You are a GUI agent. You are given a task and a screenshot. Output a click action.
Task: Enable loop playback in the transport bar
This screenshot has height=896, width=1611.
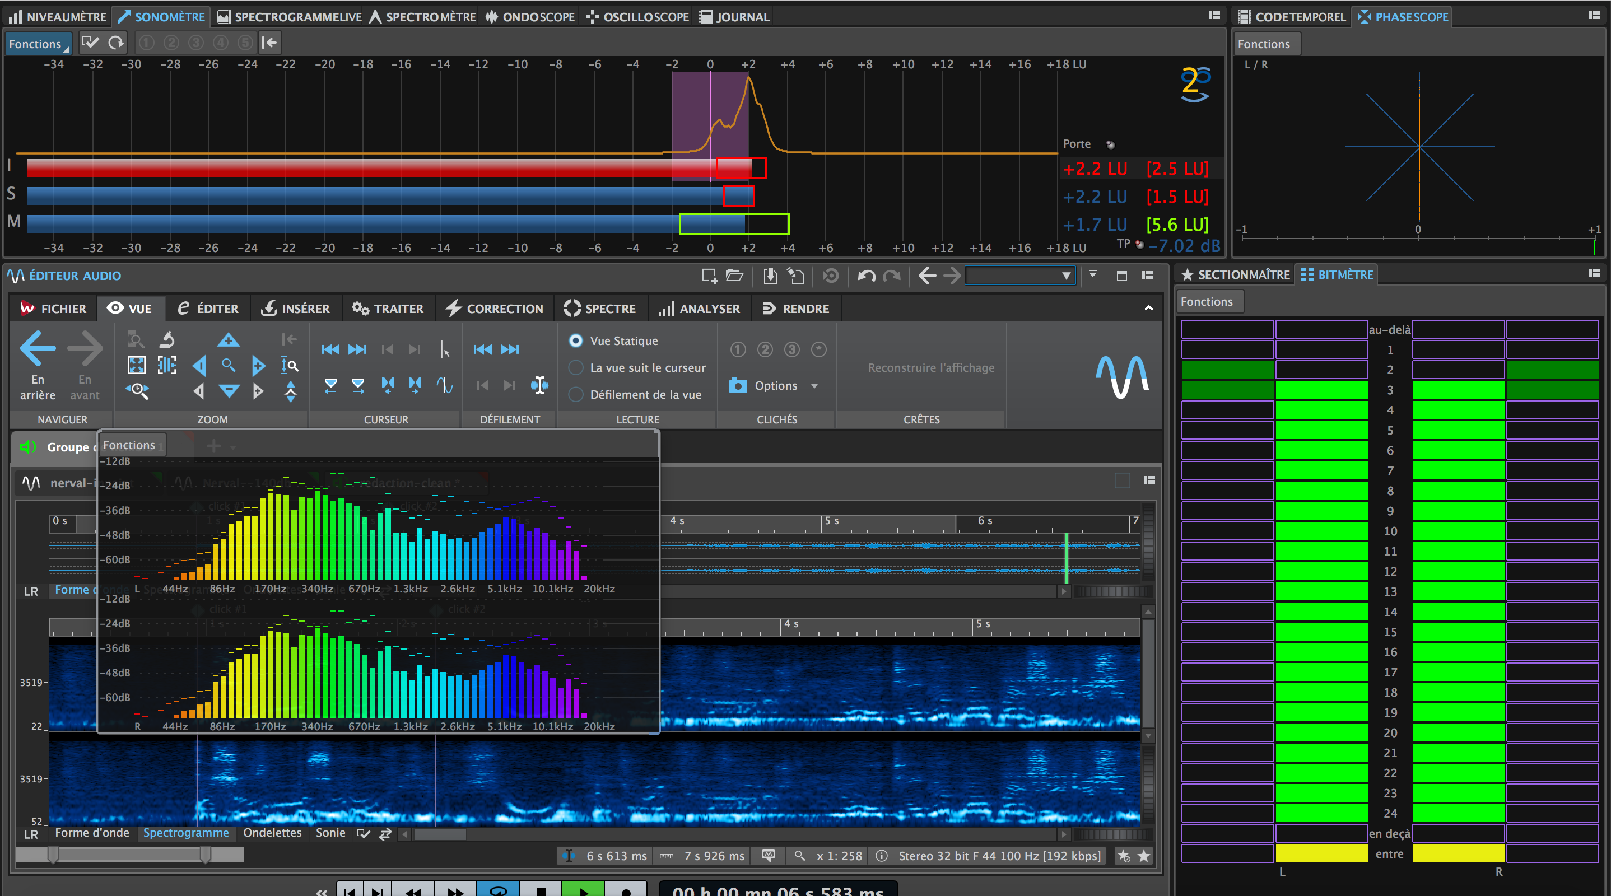[498, 890]
